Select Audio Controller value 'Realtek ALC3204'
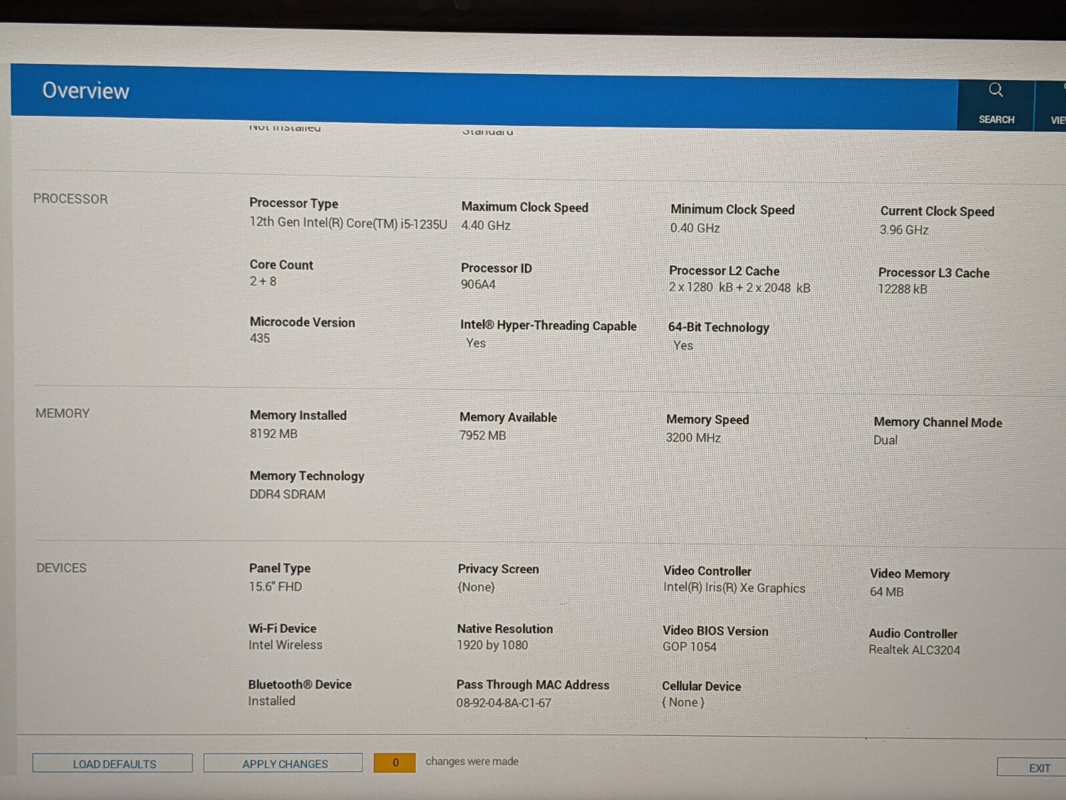This screenshot has width=1066, height=800. (914, 650)
